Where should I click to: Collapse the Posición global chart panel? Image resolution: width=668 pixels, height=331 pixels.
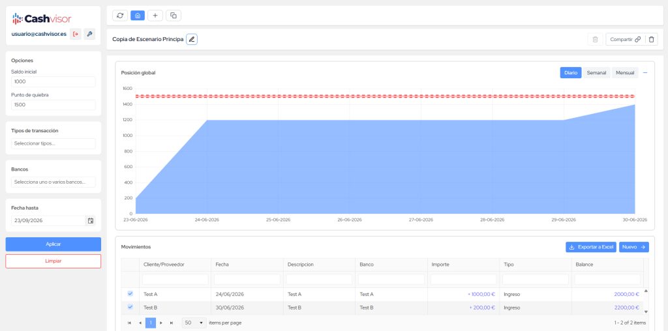tap(645, 73)
